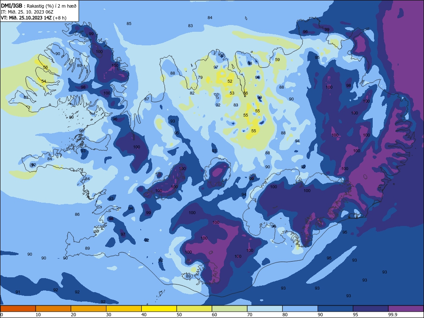The image size is (424, 318).
Task: Pick the bright yellow 40–50 legend swatch
Action: [x=159, y=309]
